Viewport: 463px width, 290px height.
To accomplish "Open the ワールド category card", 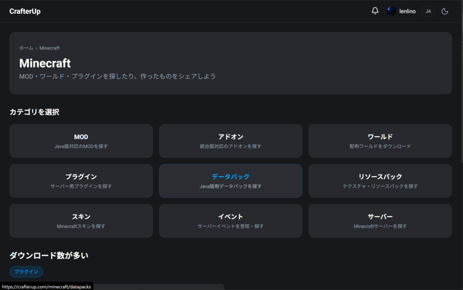I will click(x=380, y=141).
